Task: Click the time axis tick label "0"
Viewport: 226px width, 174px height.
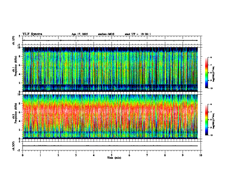Action: pyautogui.click(x=23, y=155)
